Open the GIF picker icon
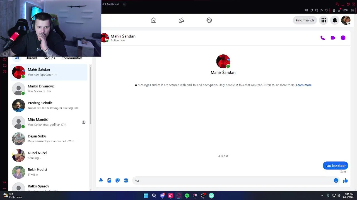The width and height of the screenshot is (357, 200). [x=126, y=181]
